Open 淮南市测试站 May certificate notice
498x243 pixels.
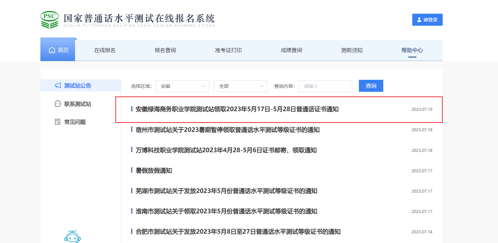pos(226,211)
